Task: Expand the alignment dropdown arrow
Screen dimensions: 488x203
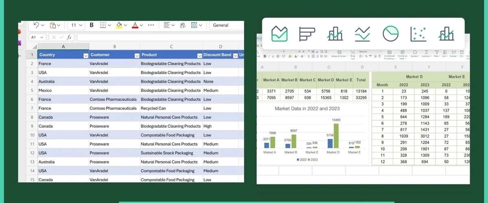Action: tap(173, 25)
